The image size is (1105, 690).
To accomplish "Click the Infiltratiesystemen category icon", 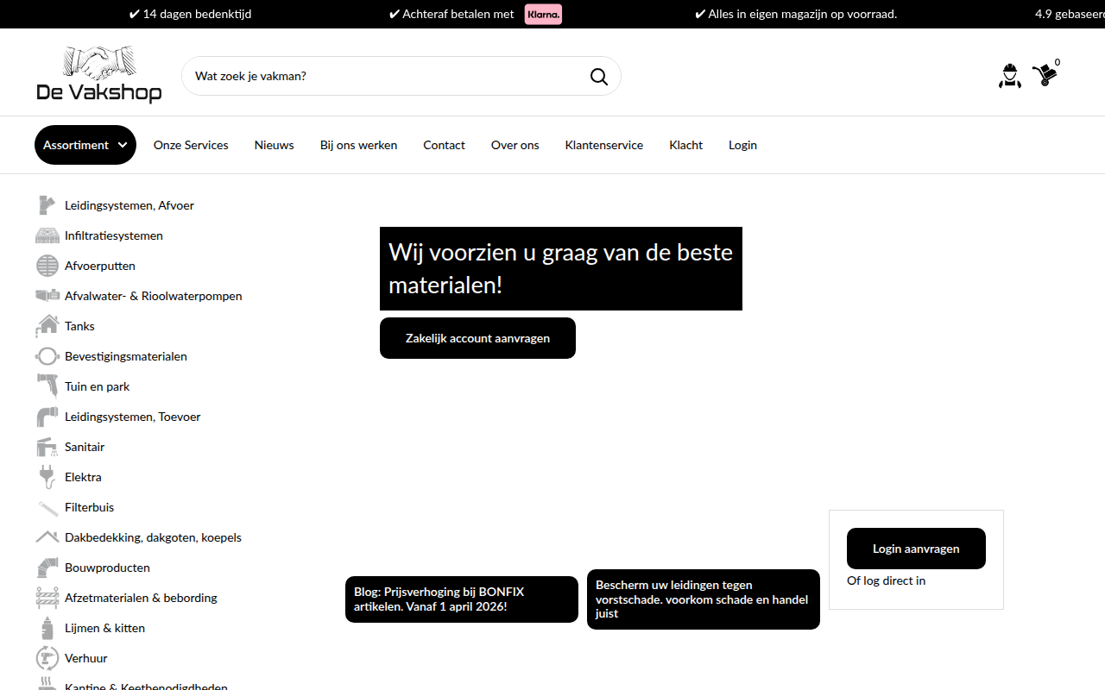I will pyautogui.click(x=47, y=235).
